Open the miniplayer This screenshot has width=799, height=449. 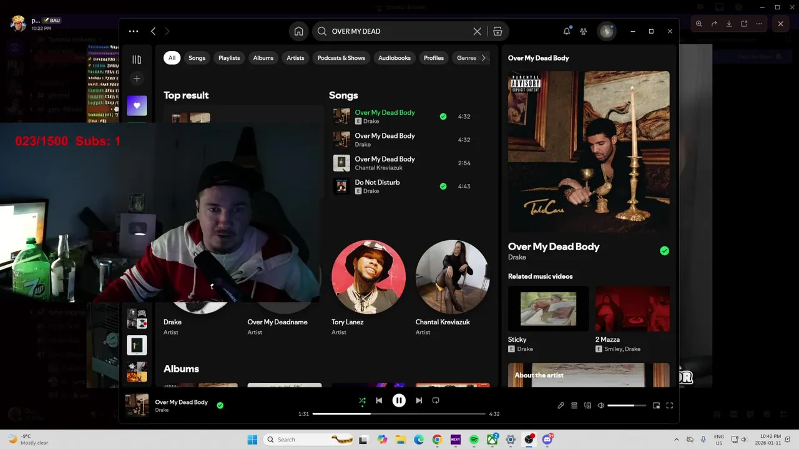656,405
